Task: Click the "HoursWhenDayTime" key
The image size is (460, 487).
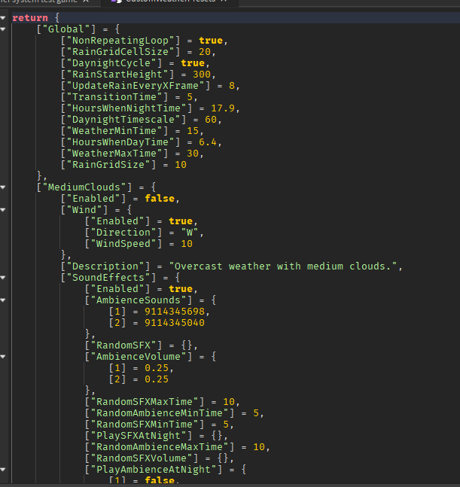Action: click(x=120, y=142)
